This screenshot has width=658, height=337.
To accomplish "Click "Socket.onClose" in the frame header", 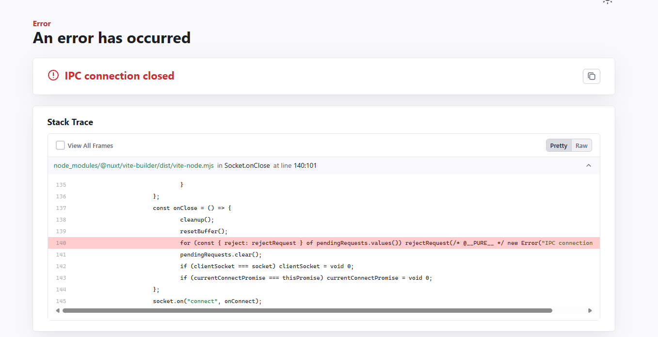I will (247, 165).
